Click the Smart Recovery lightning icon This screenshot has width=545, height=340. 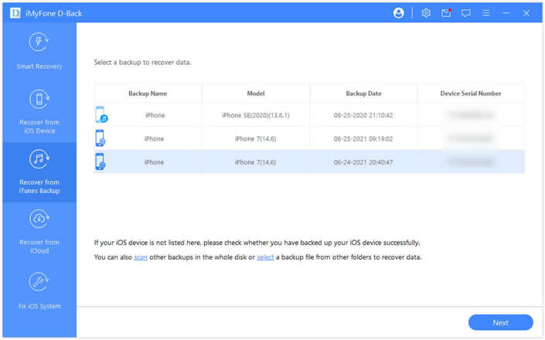click(x=39, y=42)
